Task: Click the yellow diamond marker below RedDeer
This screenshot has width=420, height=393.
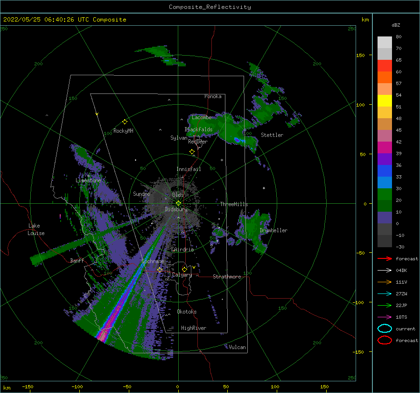Action: point(192,152)
